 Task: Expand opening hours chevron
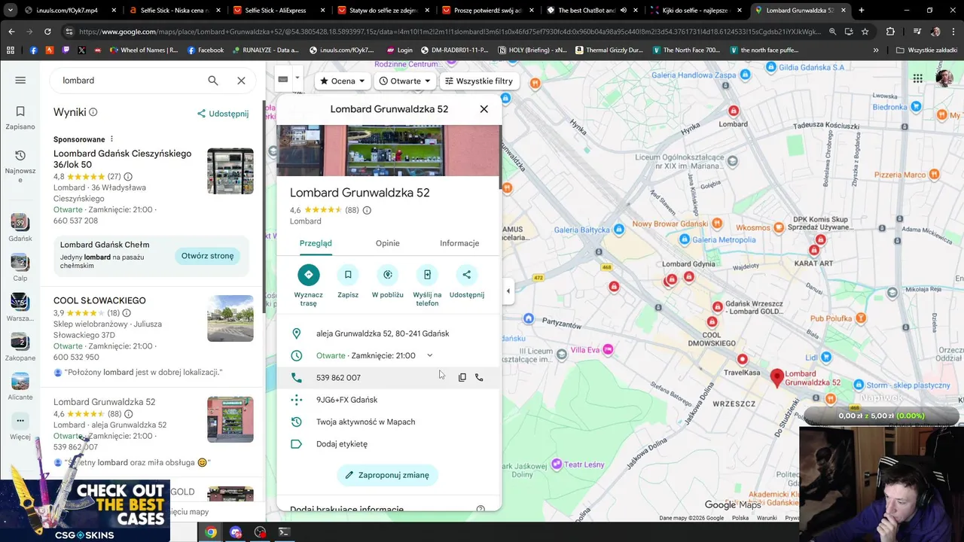430,355
